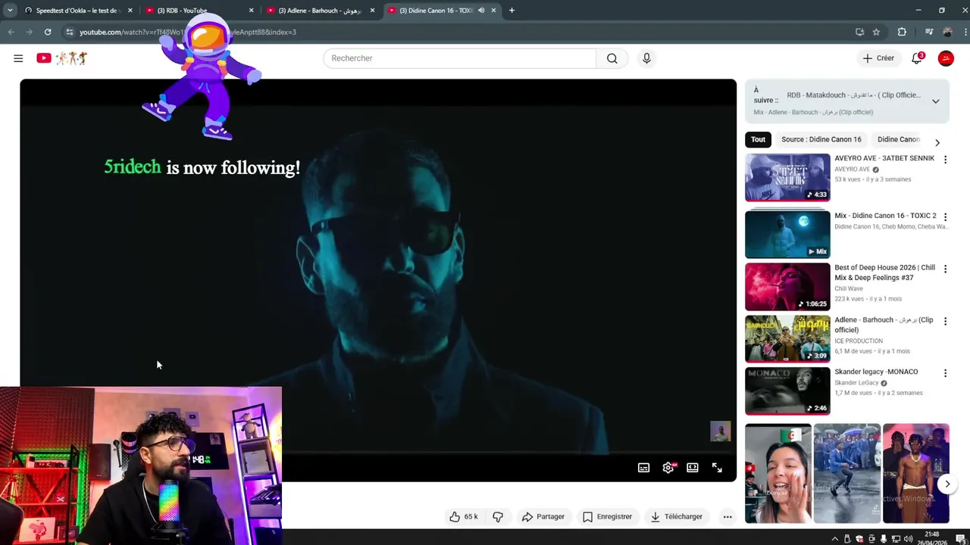Open a new browser tab
Screen dimensions: 970x545
click(512, 11)
